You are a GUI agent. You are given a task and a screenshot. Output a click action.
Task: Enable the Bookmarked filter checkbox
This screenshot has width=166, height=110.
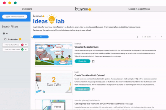click(x=6, y=39)
